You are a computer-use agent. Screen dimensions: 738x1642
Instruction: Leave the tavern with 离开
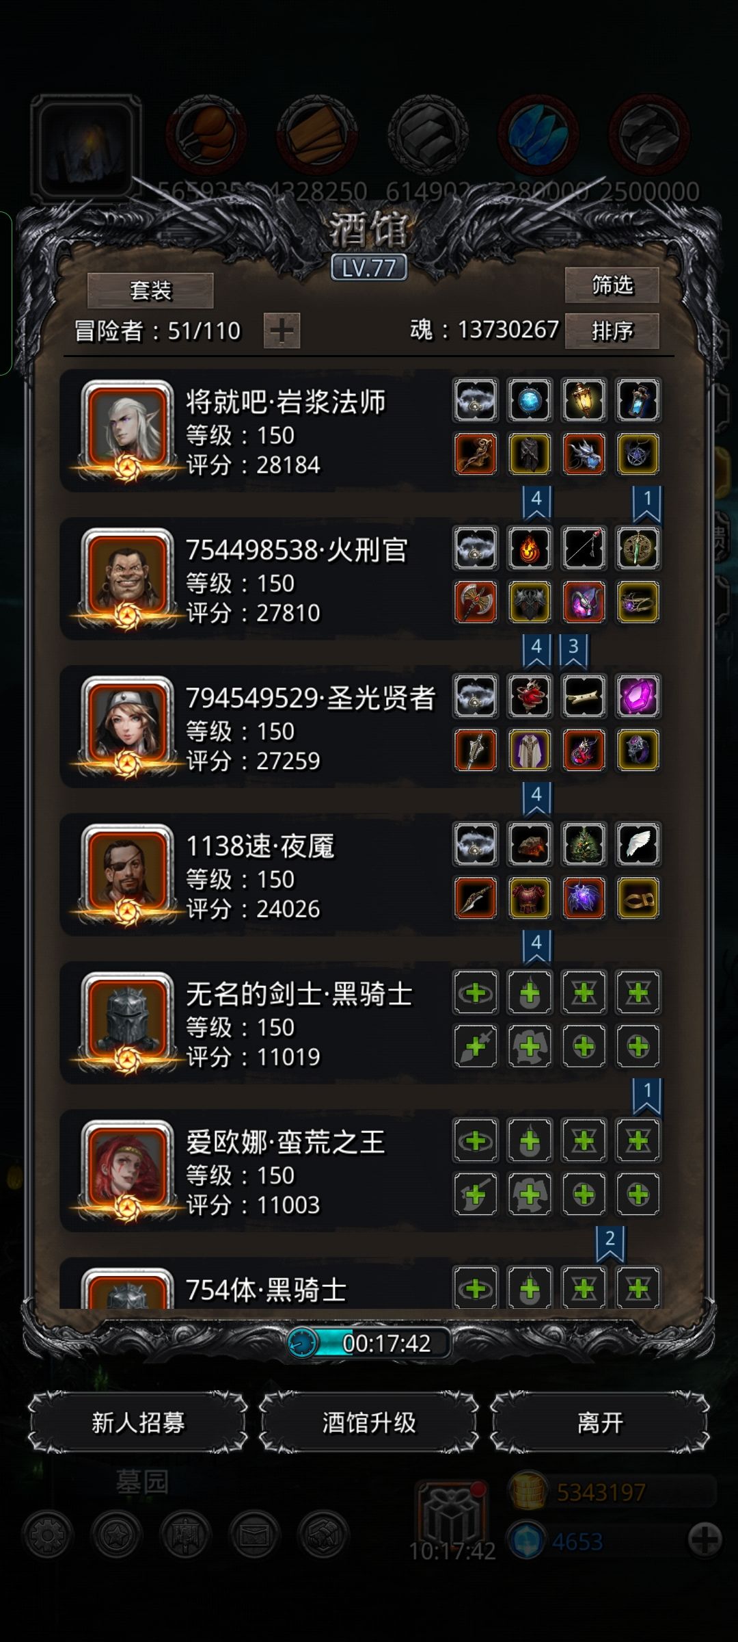tap(600, 1423)
